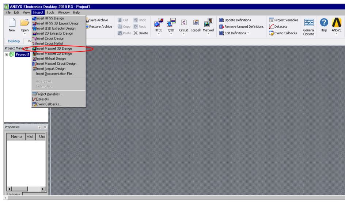Choose Insert Icepak Design
Screen dimensions: 349x204
(x=59, y=69)
